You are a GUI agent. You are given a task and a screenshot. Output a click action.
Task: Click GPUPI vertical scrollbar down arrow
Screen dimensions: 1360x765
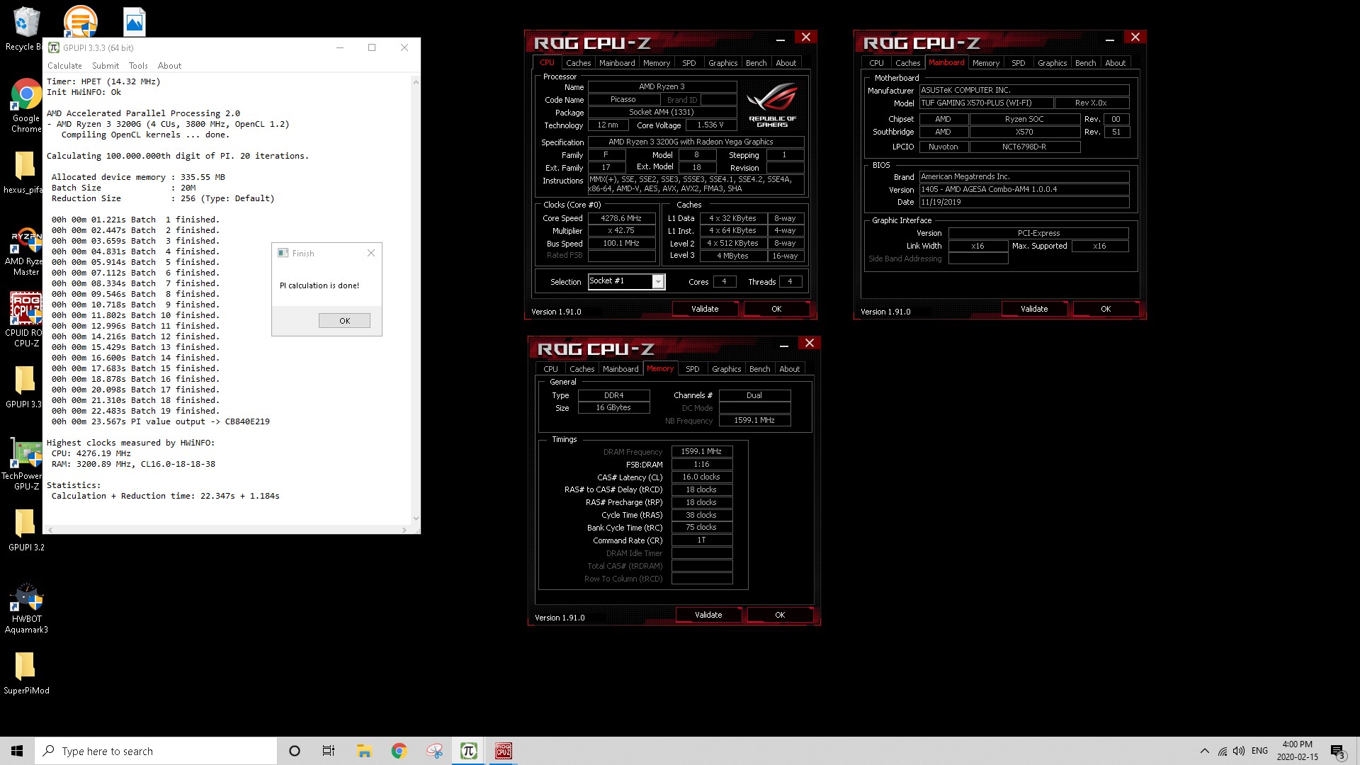(416, 518)
